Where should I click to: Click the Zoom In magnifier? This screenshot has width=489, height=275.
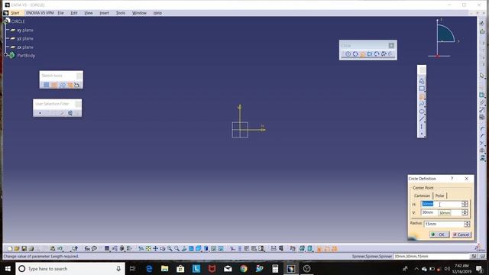[x=170, y=248]
